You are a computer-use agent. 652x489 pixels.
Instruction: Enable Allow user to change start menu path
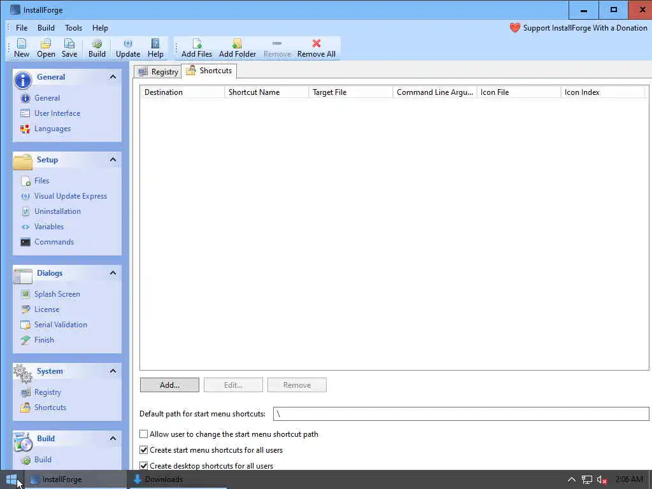(143, 434)
